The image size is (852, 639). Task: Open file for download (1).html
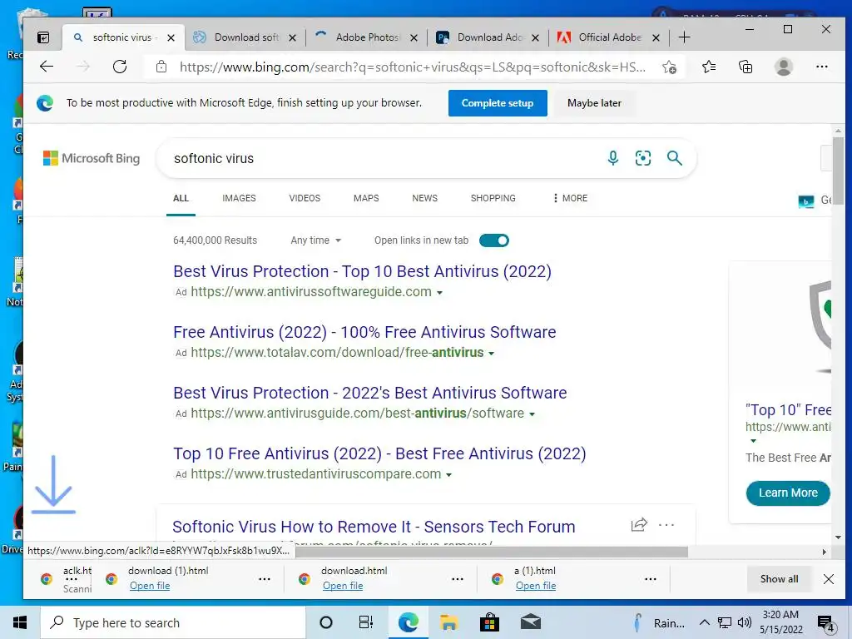[x=150, y=586]
